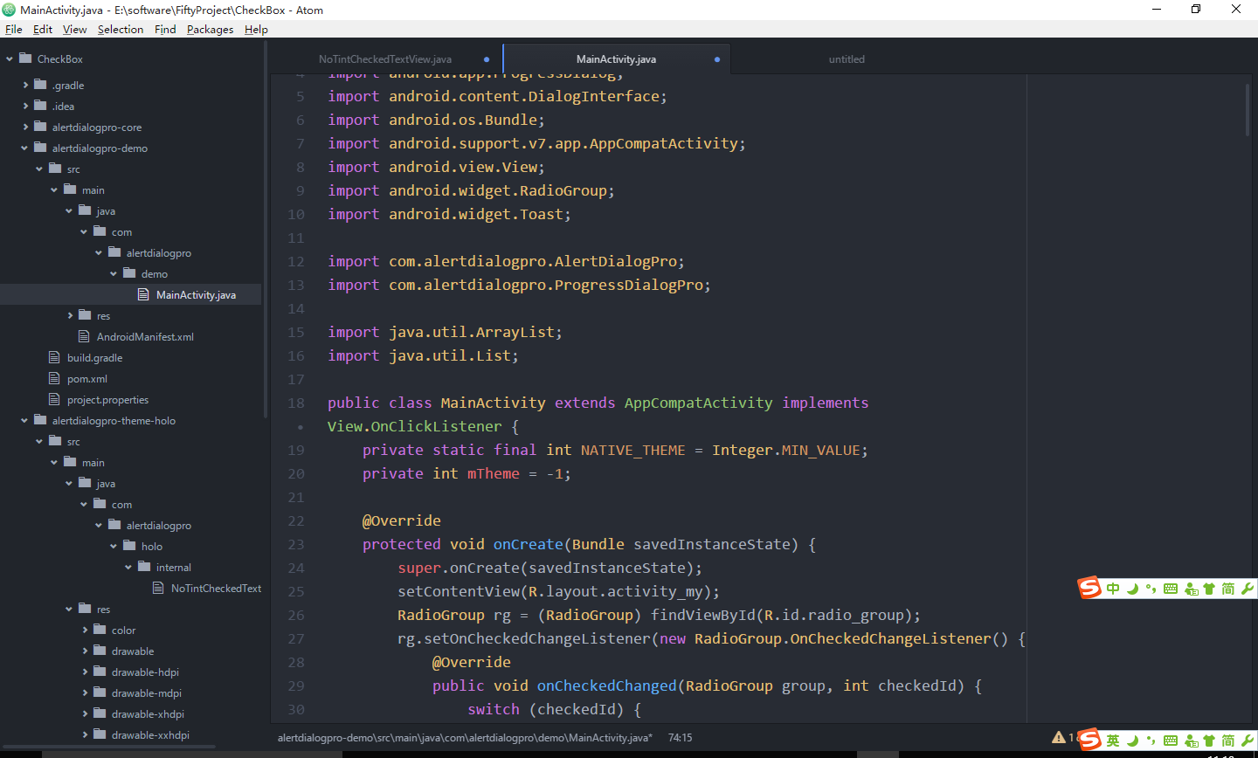Click the file icon next to project.properties
The width and height of the screenshot is (1258, 758).
(x=54, y=399)
